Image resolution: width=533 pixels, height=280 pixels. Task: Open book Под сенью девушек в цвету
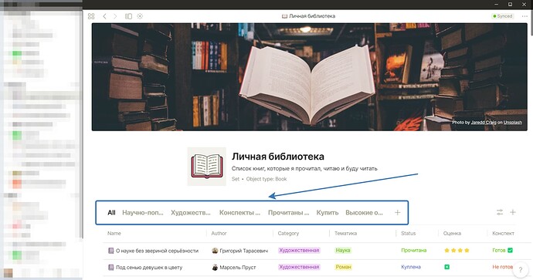[x=149, y=268]
